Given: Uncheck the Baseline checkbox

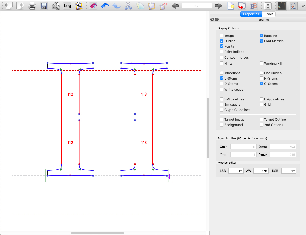Looking at the screenshot, I should point(261,36).
